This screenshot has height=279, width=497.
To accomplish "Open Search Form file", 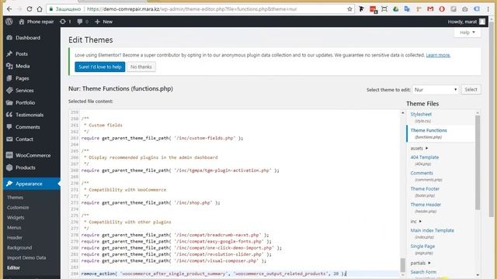I will coord(423,272).
